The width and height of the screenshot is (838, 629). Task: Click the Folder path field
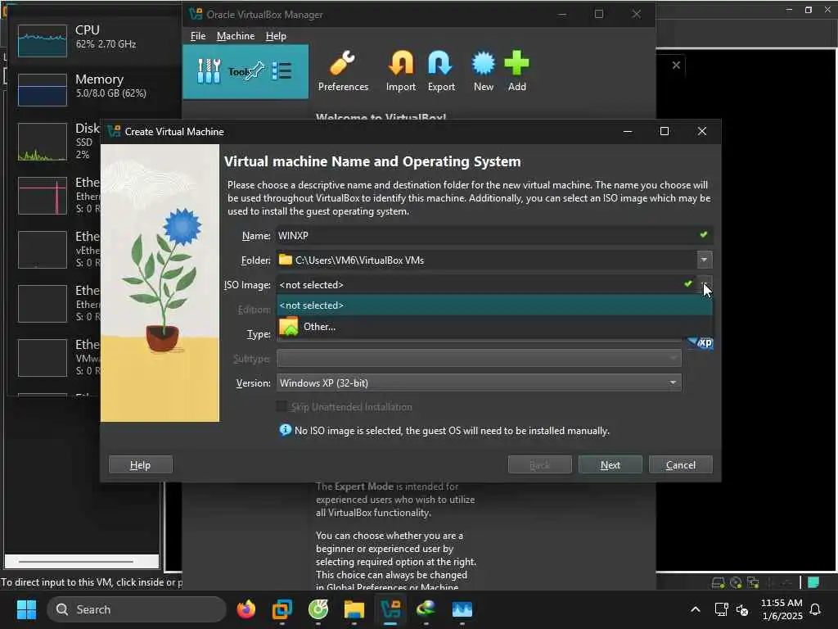(x=486, y=260)
